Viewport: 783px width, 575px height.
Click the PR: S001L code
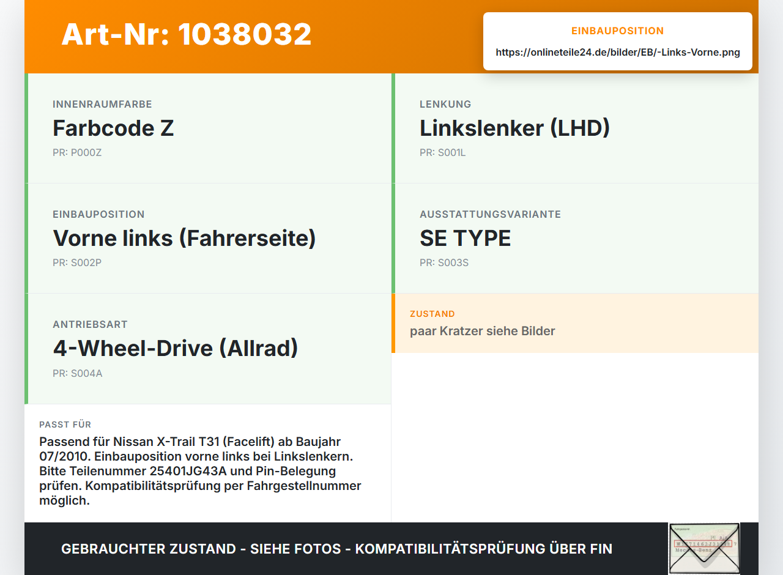(x=443, y=153)
